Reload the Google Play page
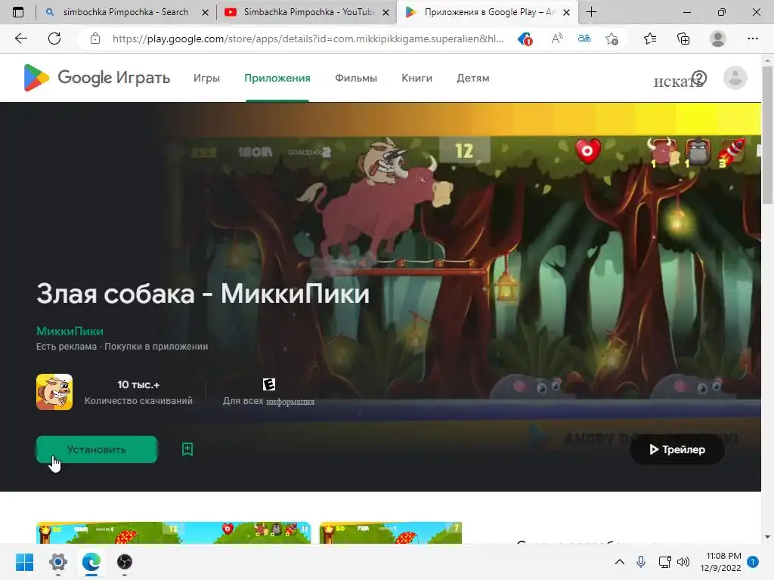 coord(54,39)
